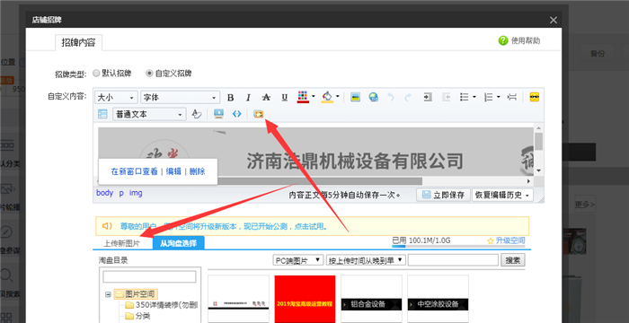Viewport: 629px width, 323px height.
Task: Switch to the 招牌内容 tab
Action: point(78,42)
